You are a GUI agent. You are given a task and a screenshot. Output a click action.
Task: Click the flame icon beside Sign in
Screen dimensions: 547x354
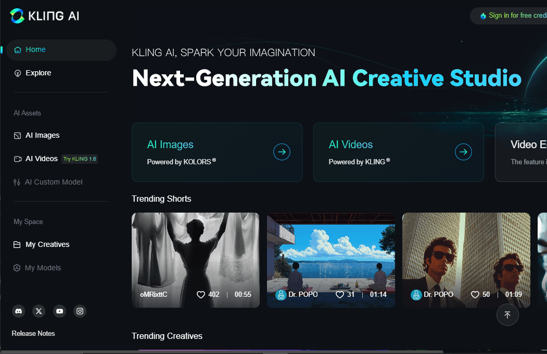pyautogui.click(x=483, y=16)
